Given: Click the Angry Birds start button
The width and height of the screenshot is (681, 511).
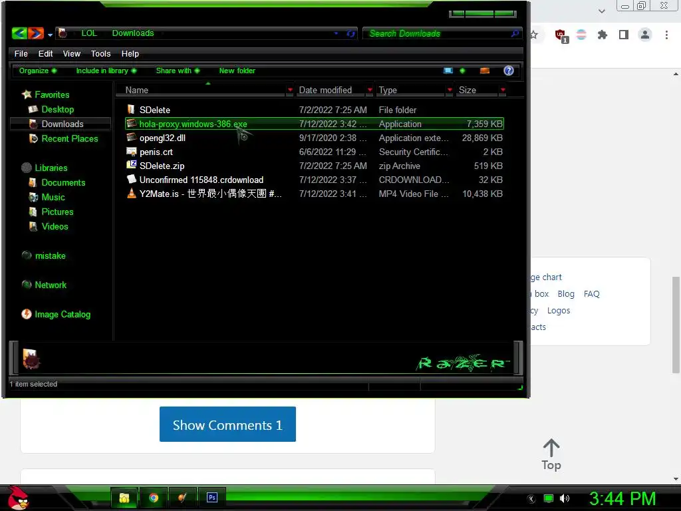Looking at the screenshot, I should [18, 498].
